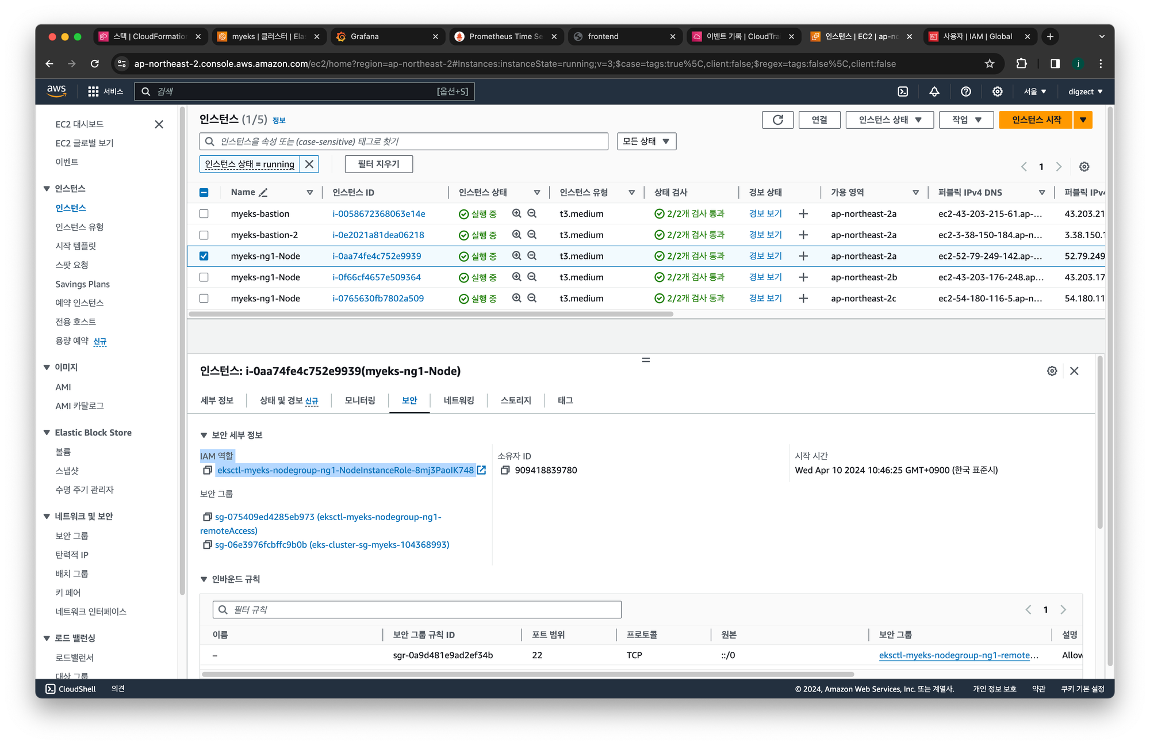Open the 인스턴스 상태 actions dropdown
This screenshot has height=745, width=1150.
(x=890, y=120)
